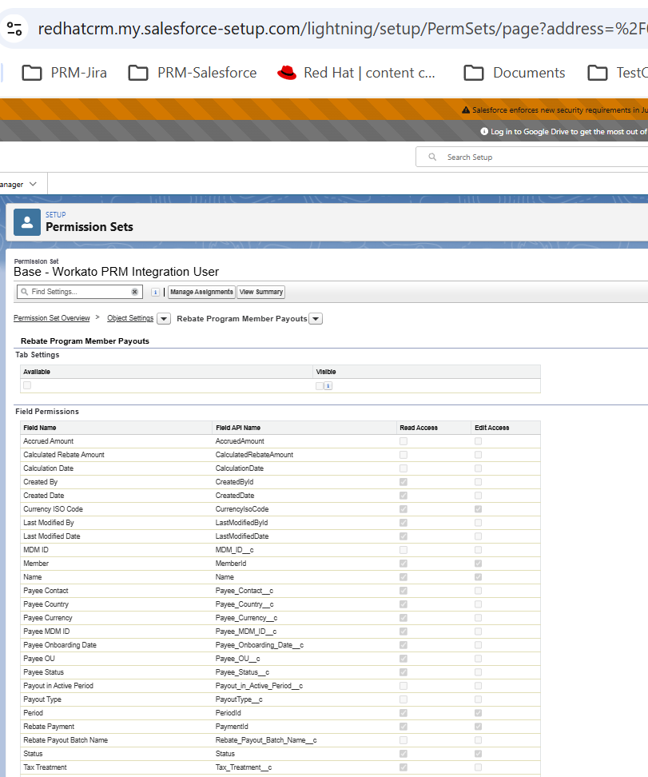This screenshot has height=777, width=648.
Task: Toggle Edit Access for Status field
Action: tap(478, 754)
